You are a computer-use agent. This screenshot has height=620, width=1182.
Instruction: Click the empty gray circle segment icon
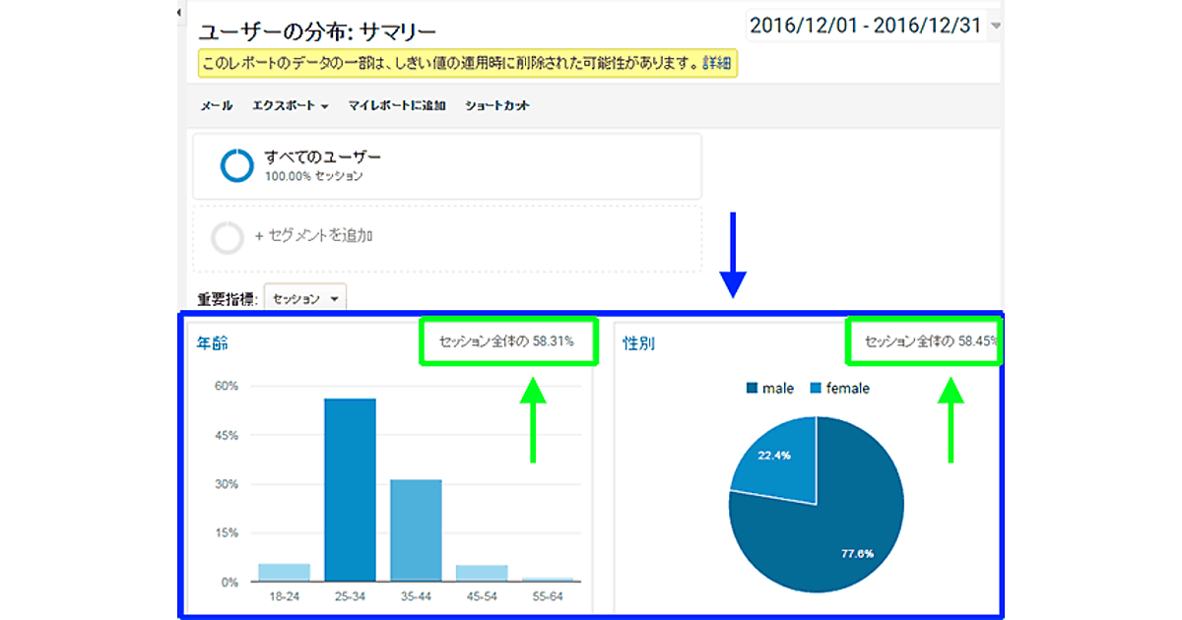click(227, 237)
